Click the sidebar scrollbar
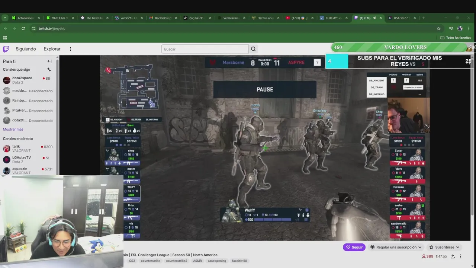Image resolution: width=476 pixels, height=268 pixels. point(58,115)
